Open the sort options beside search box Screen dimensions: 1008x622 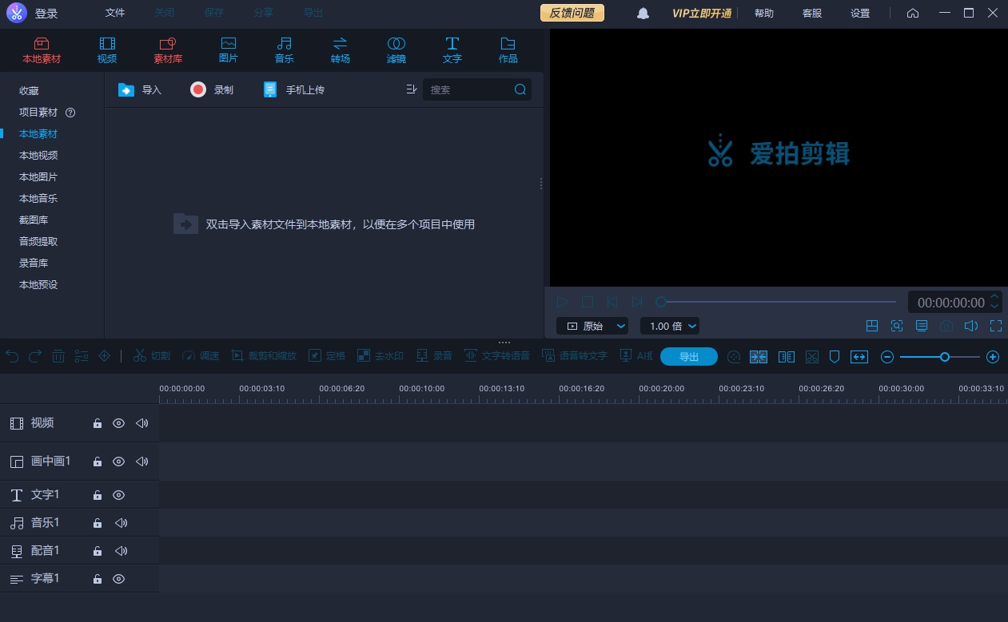click(412, 90)
